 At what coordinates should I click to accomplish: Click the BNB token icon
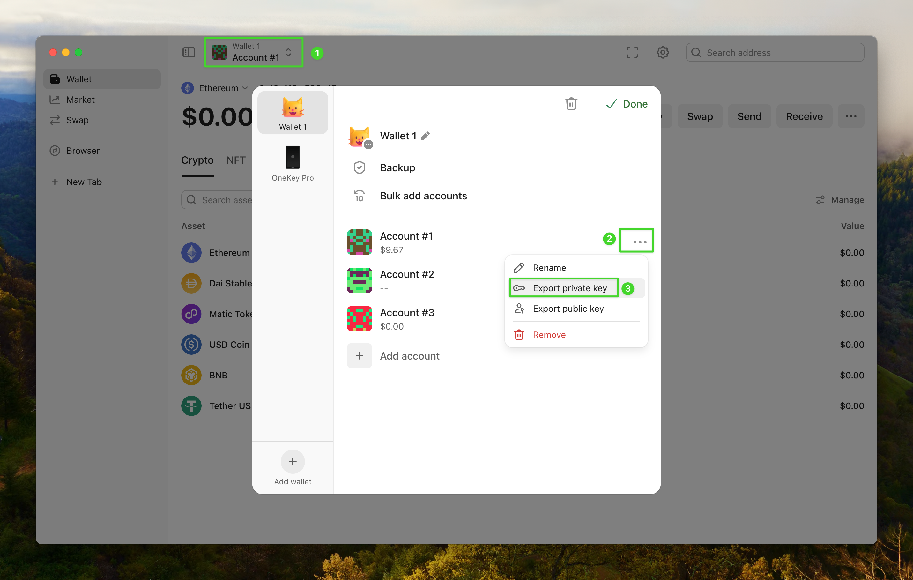[191, 375]
